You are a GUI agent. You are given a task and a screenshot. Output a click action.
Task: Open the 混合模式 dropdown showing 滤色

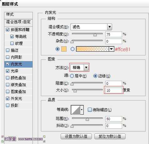pos(91,27)
